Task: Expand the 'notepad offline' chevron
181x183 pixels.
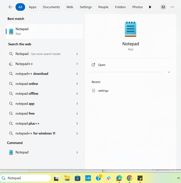Action: click(x=77, y=93)
